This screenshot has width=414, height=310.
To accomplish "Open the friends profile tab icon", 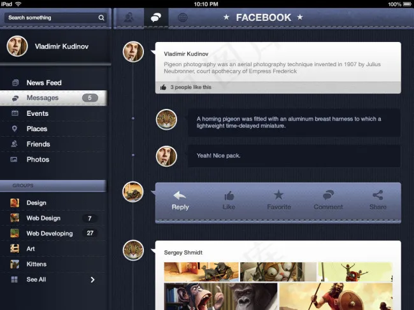I will click(x=129, y=18).
